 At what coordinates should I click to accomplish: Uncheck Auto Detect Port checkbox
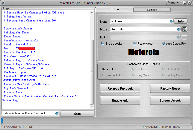(x=163, y=44)
